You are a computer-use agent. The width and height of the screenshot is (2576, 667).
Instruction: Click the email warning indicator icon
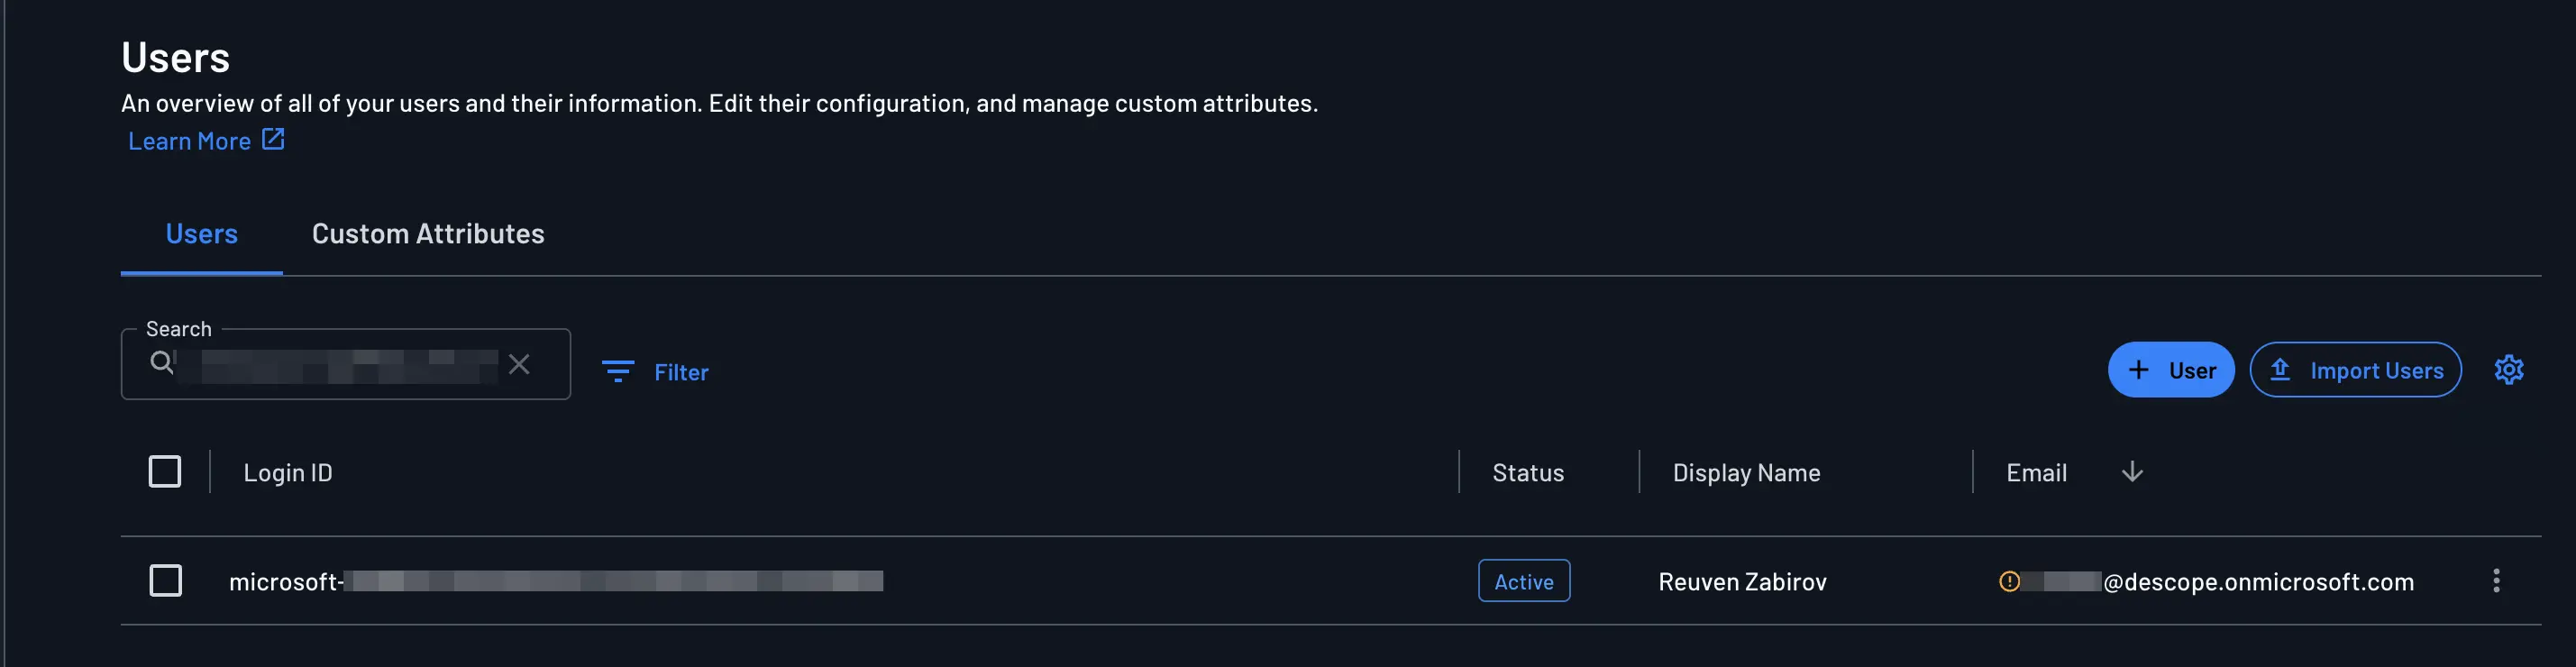click(2009, 581)
